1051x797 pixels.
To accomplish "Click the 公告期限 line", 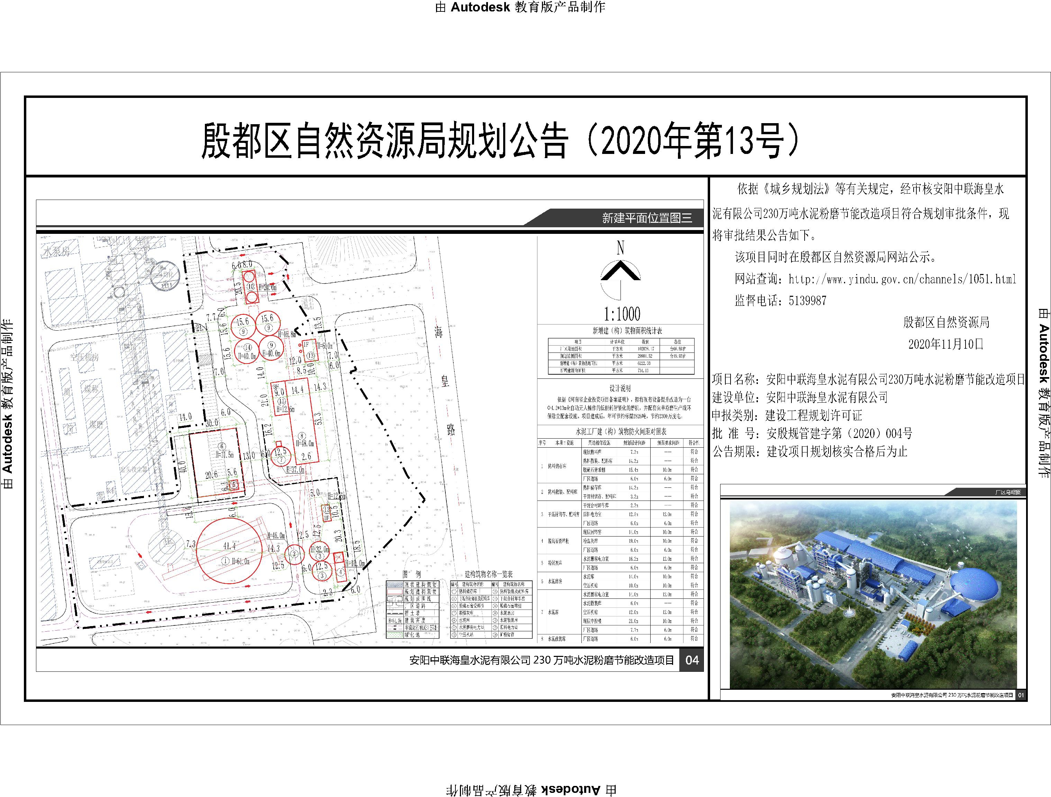I will pyautogui.click(x=810, y=451).
